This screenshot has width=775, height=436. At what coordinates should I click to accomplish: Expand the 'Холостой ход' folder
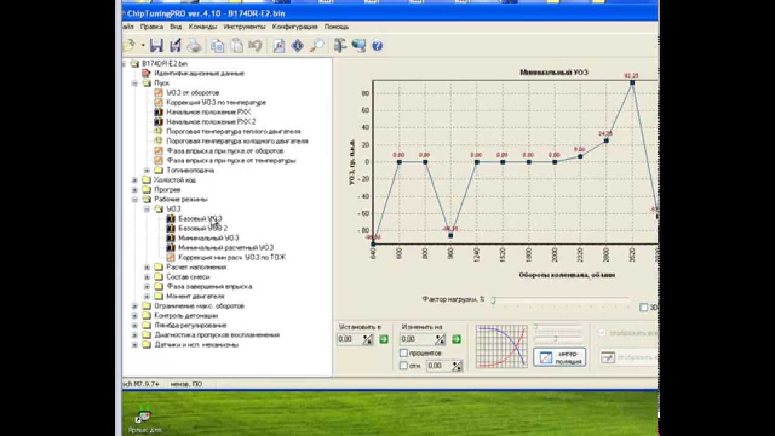pos(135,180)
